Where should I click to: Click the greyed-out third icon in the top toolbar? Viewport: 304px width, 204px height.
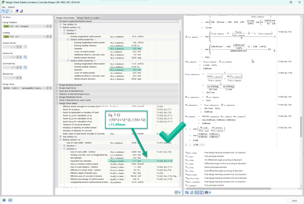(x=12, y=11)
